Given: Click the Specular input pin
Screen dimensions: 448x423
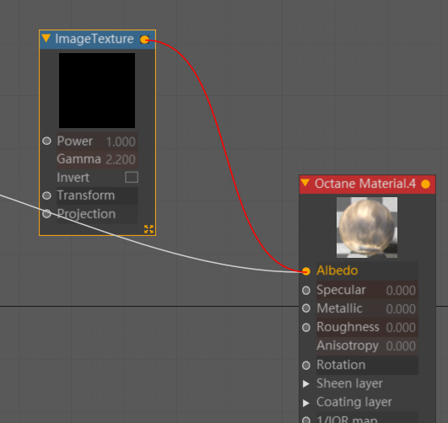Looking at the screenshot, I should 306,290.
